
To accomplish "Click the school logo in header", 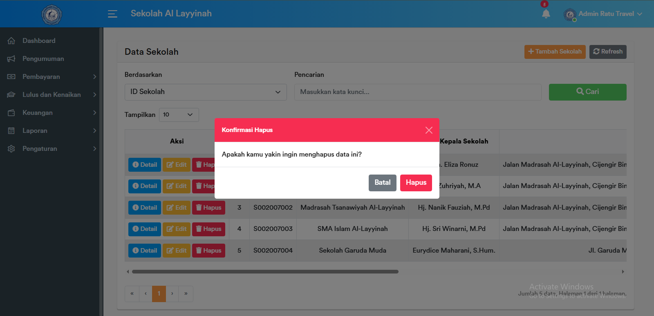I will [52, 15].
